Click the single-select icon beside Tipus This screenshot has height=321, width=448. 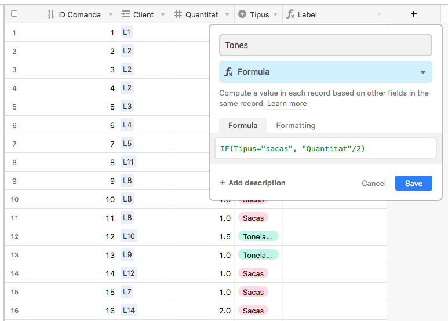coord(242,14)
